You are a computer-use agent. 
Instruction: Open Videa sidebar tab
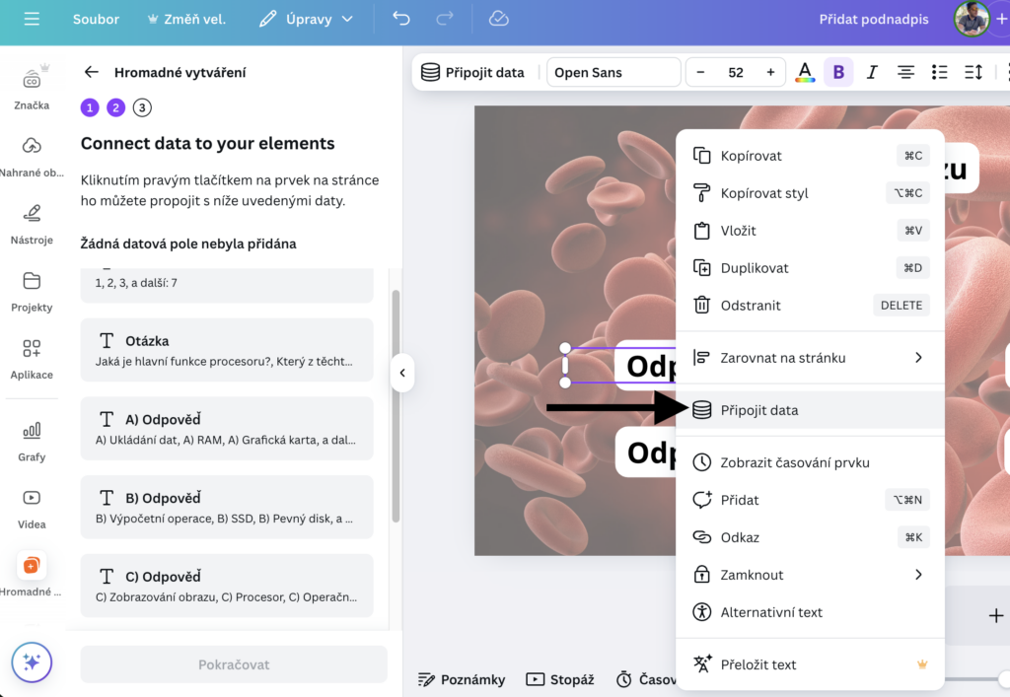pos(32,509)
